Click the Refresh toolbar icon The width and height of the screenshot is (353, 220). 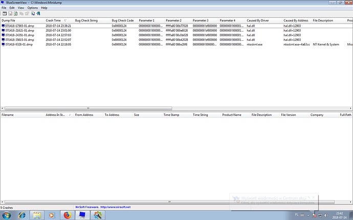15,14
